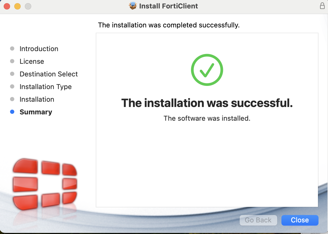Viewport: 328px width, 234px height.
Task: Select the Destination Select step
Action: click(x=49, y=74)
